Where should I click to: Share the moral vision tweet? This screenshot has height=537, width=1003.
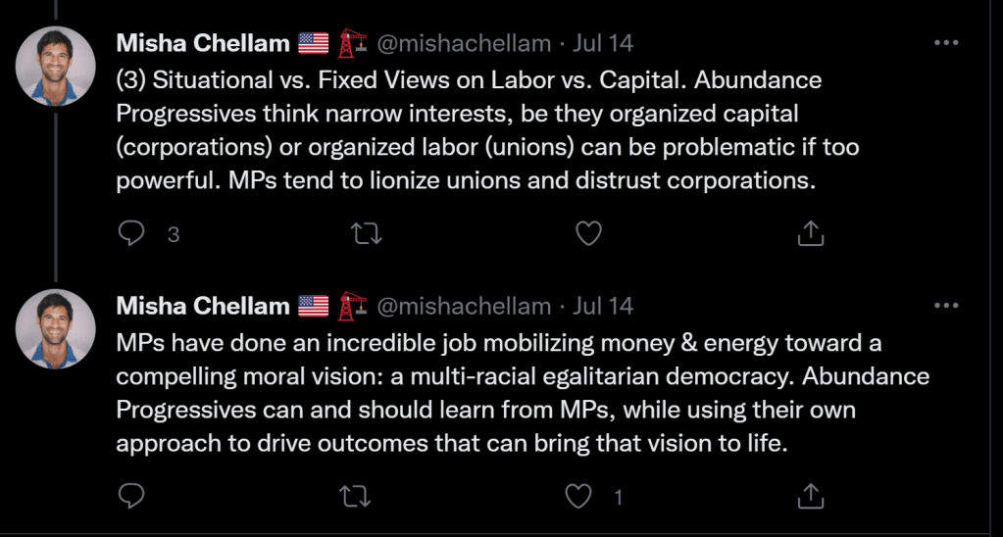tap(810, 496)
